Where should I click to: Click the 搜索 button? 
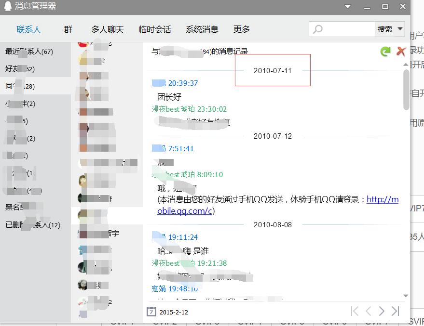tap(386, 29)
